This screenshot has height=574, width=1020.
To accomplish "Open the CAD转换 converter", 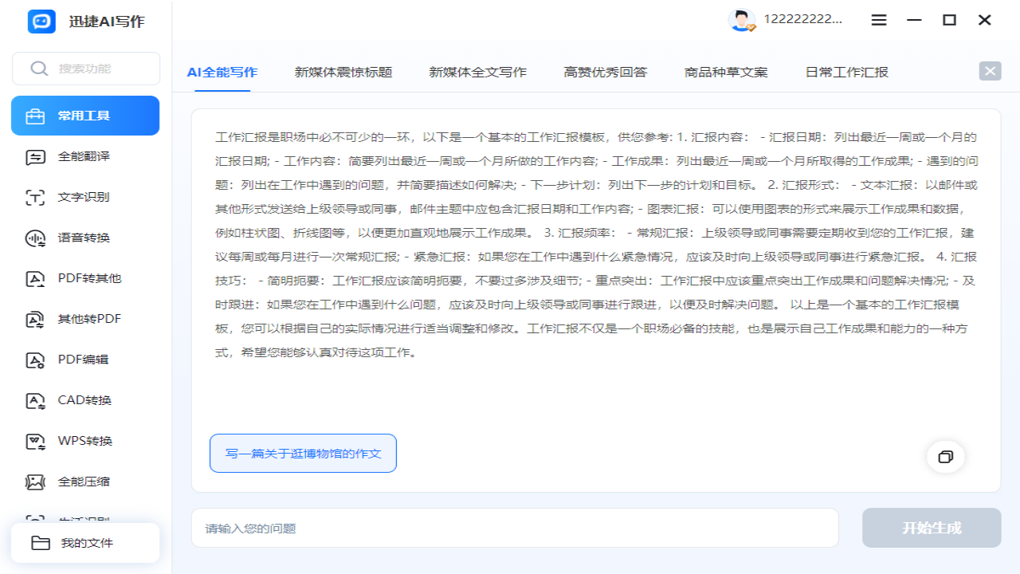I will [x=84, y=399].
